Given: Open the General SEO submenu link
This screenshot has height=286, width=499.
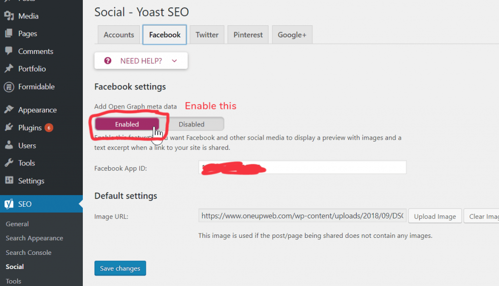Looking at the screenshot, I should [x=17, y=224].
